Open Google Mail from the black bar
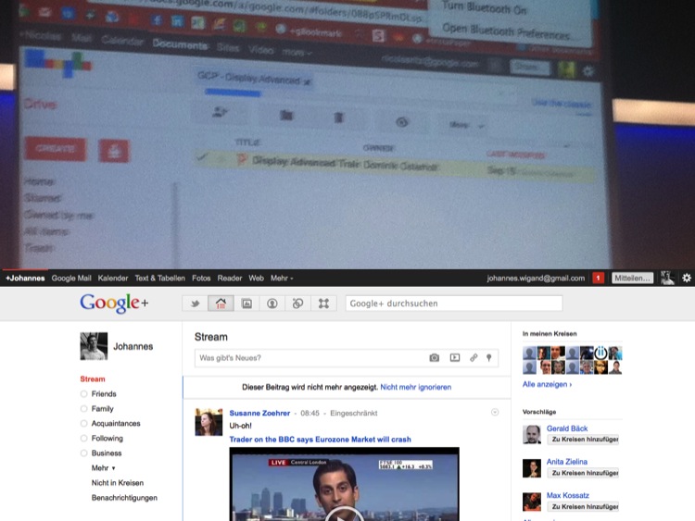Image resolution: width=695 pixels, height=521 pixels. [x=71, y=278]
